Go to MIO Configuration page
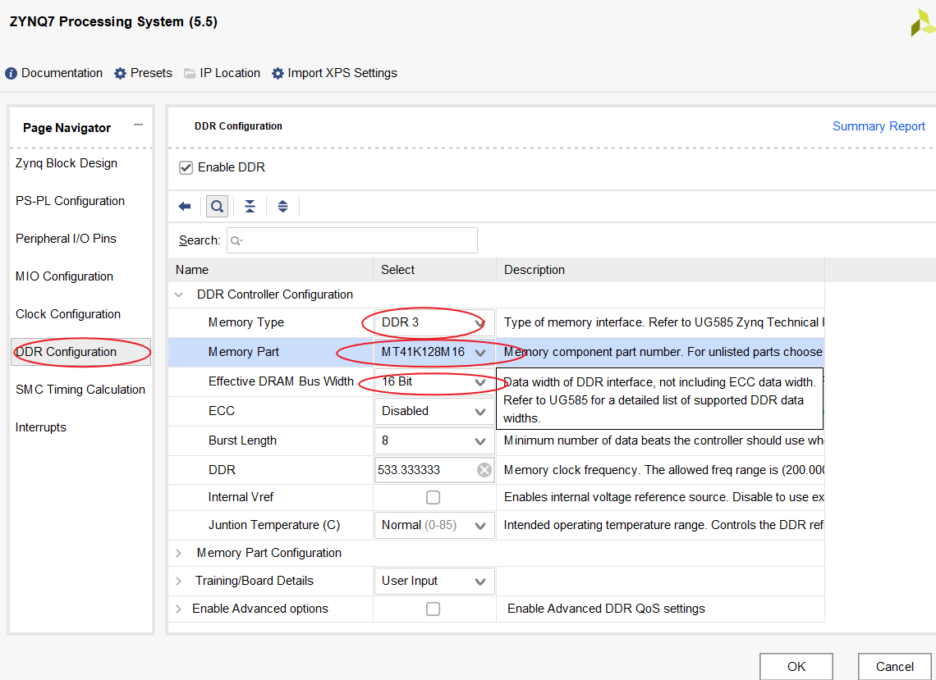The height and width of the screenshot is (680, 936). 65,276
